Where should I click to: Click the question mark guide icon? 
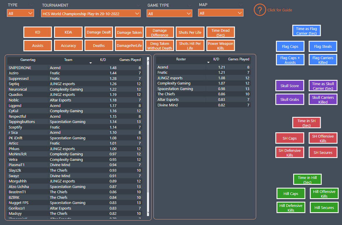click(x=260, y=10)
